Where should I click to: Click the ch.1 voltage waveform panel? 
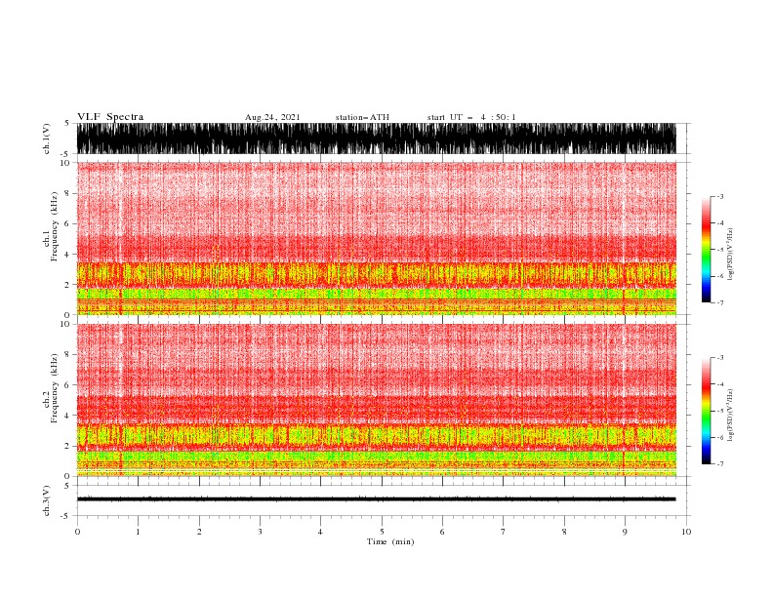377,139
